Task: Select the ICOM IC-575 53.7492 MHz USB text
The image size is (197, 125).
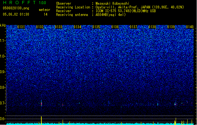Action: coord(126,11)
